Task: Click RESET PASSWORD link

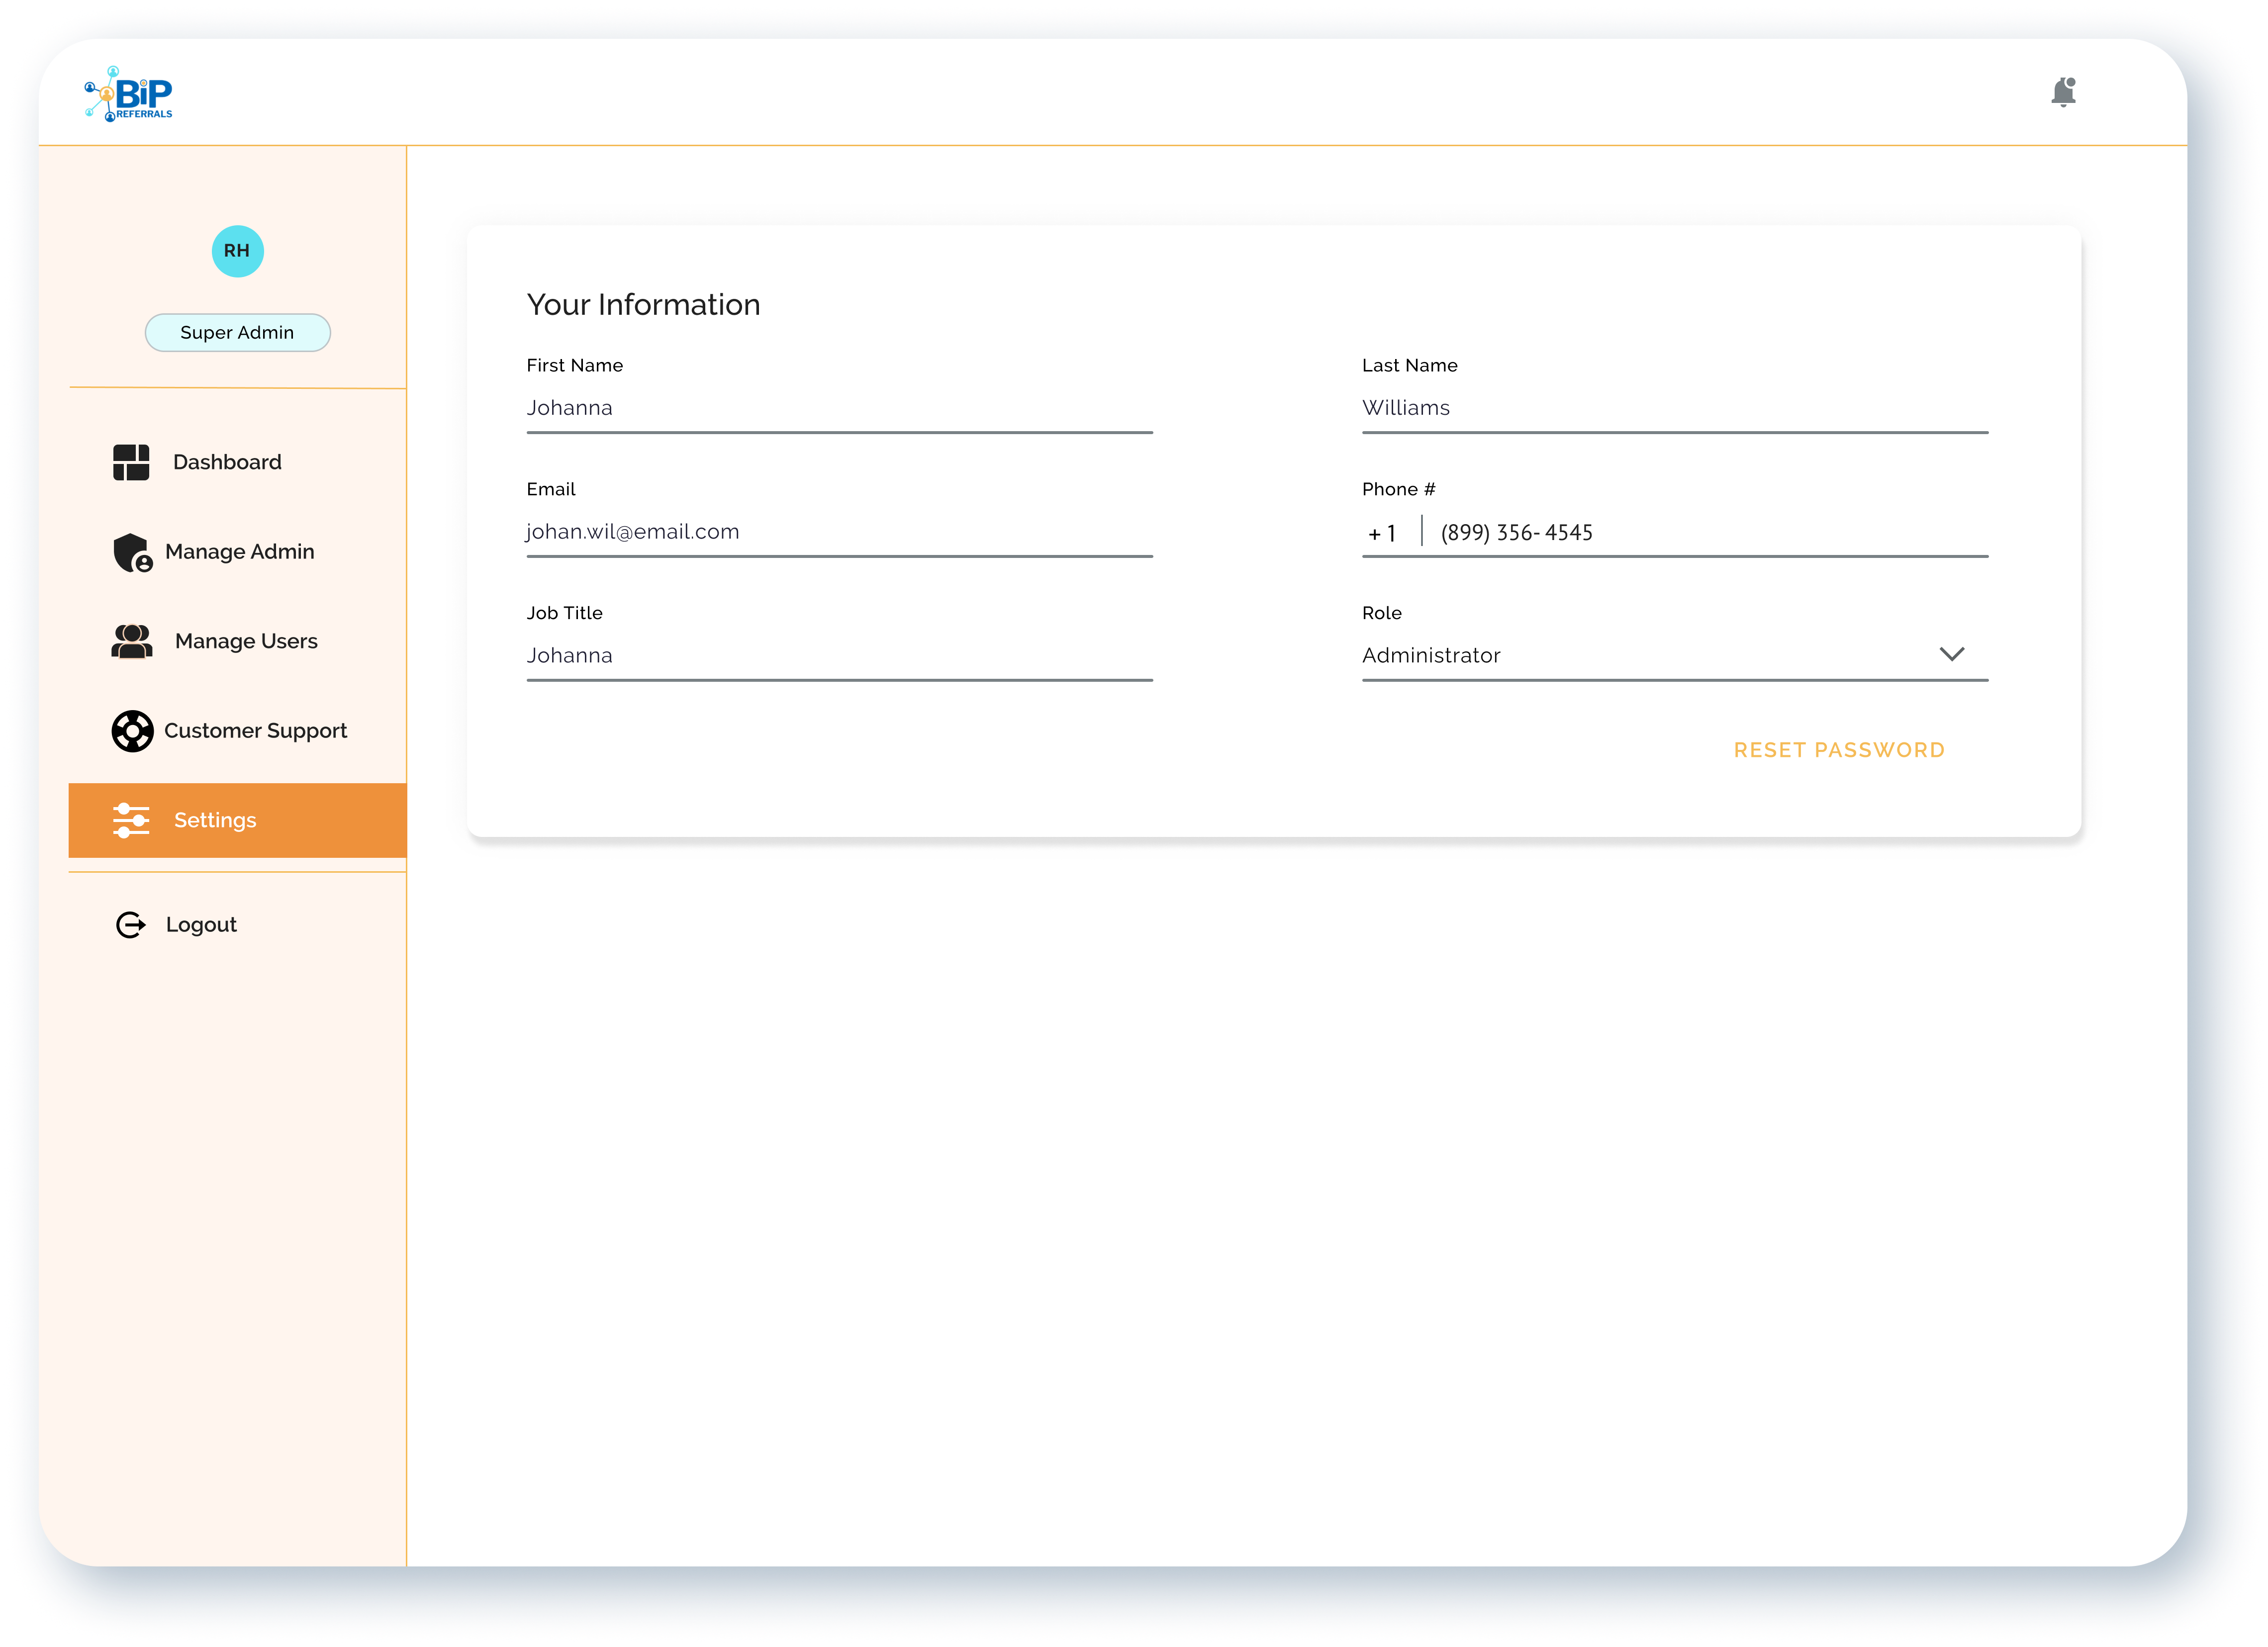Action: pos(1839,750)
